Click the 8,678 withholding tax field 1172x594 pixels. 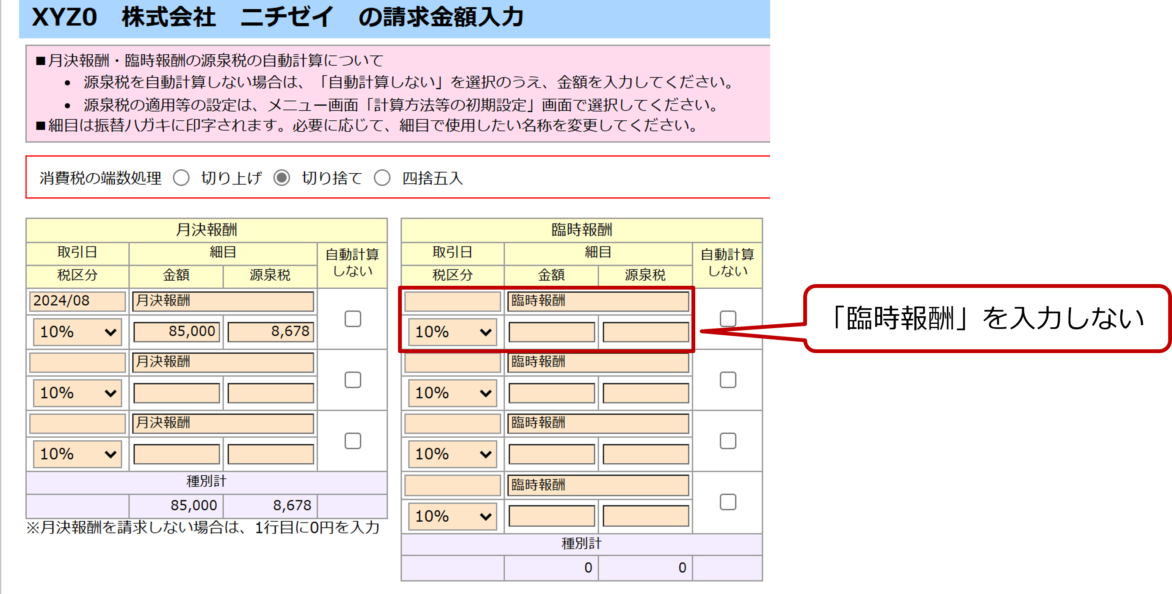tap(270, 332)
